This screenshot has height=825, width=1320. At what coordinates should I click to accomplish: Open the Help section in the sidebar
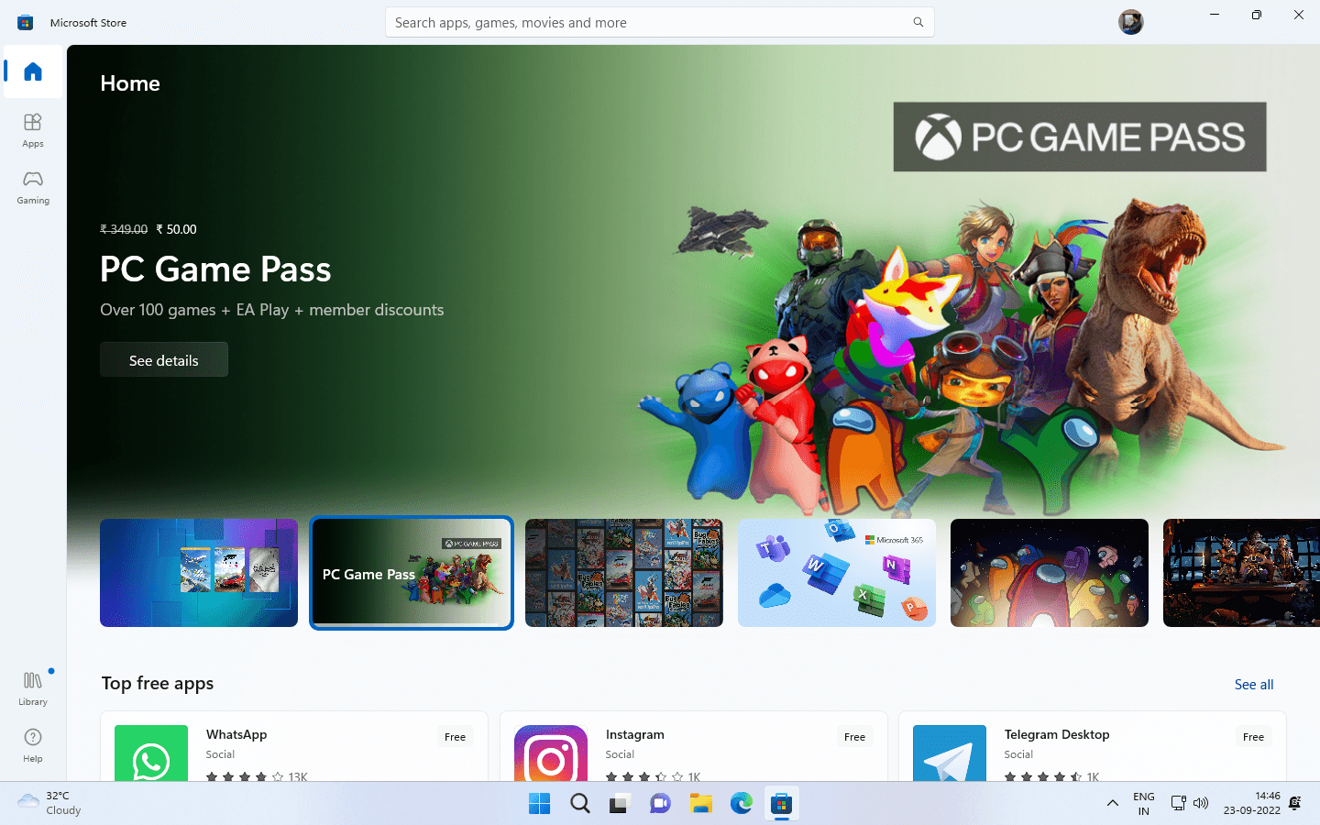tap(33, 744)
